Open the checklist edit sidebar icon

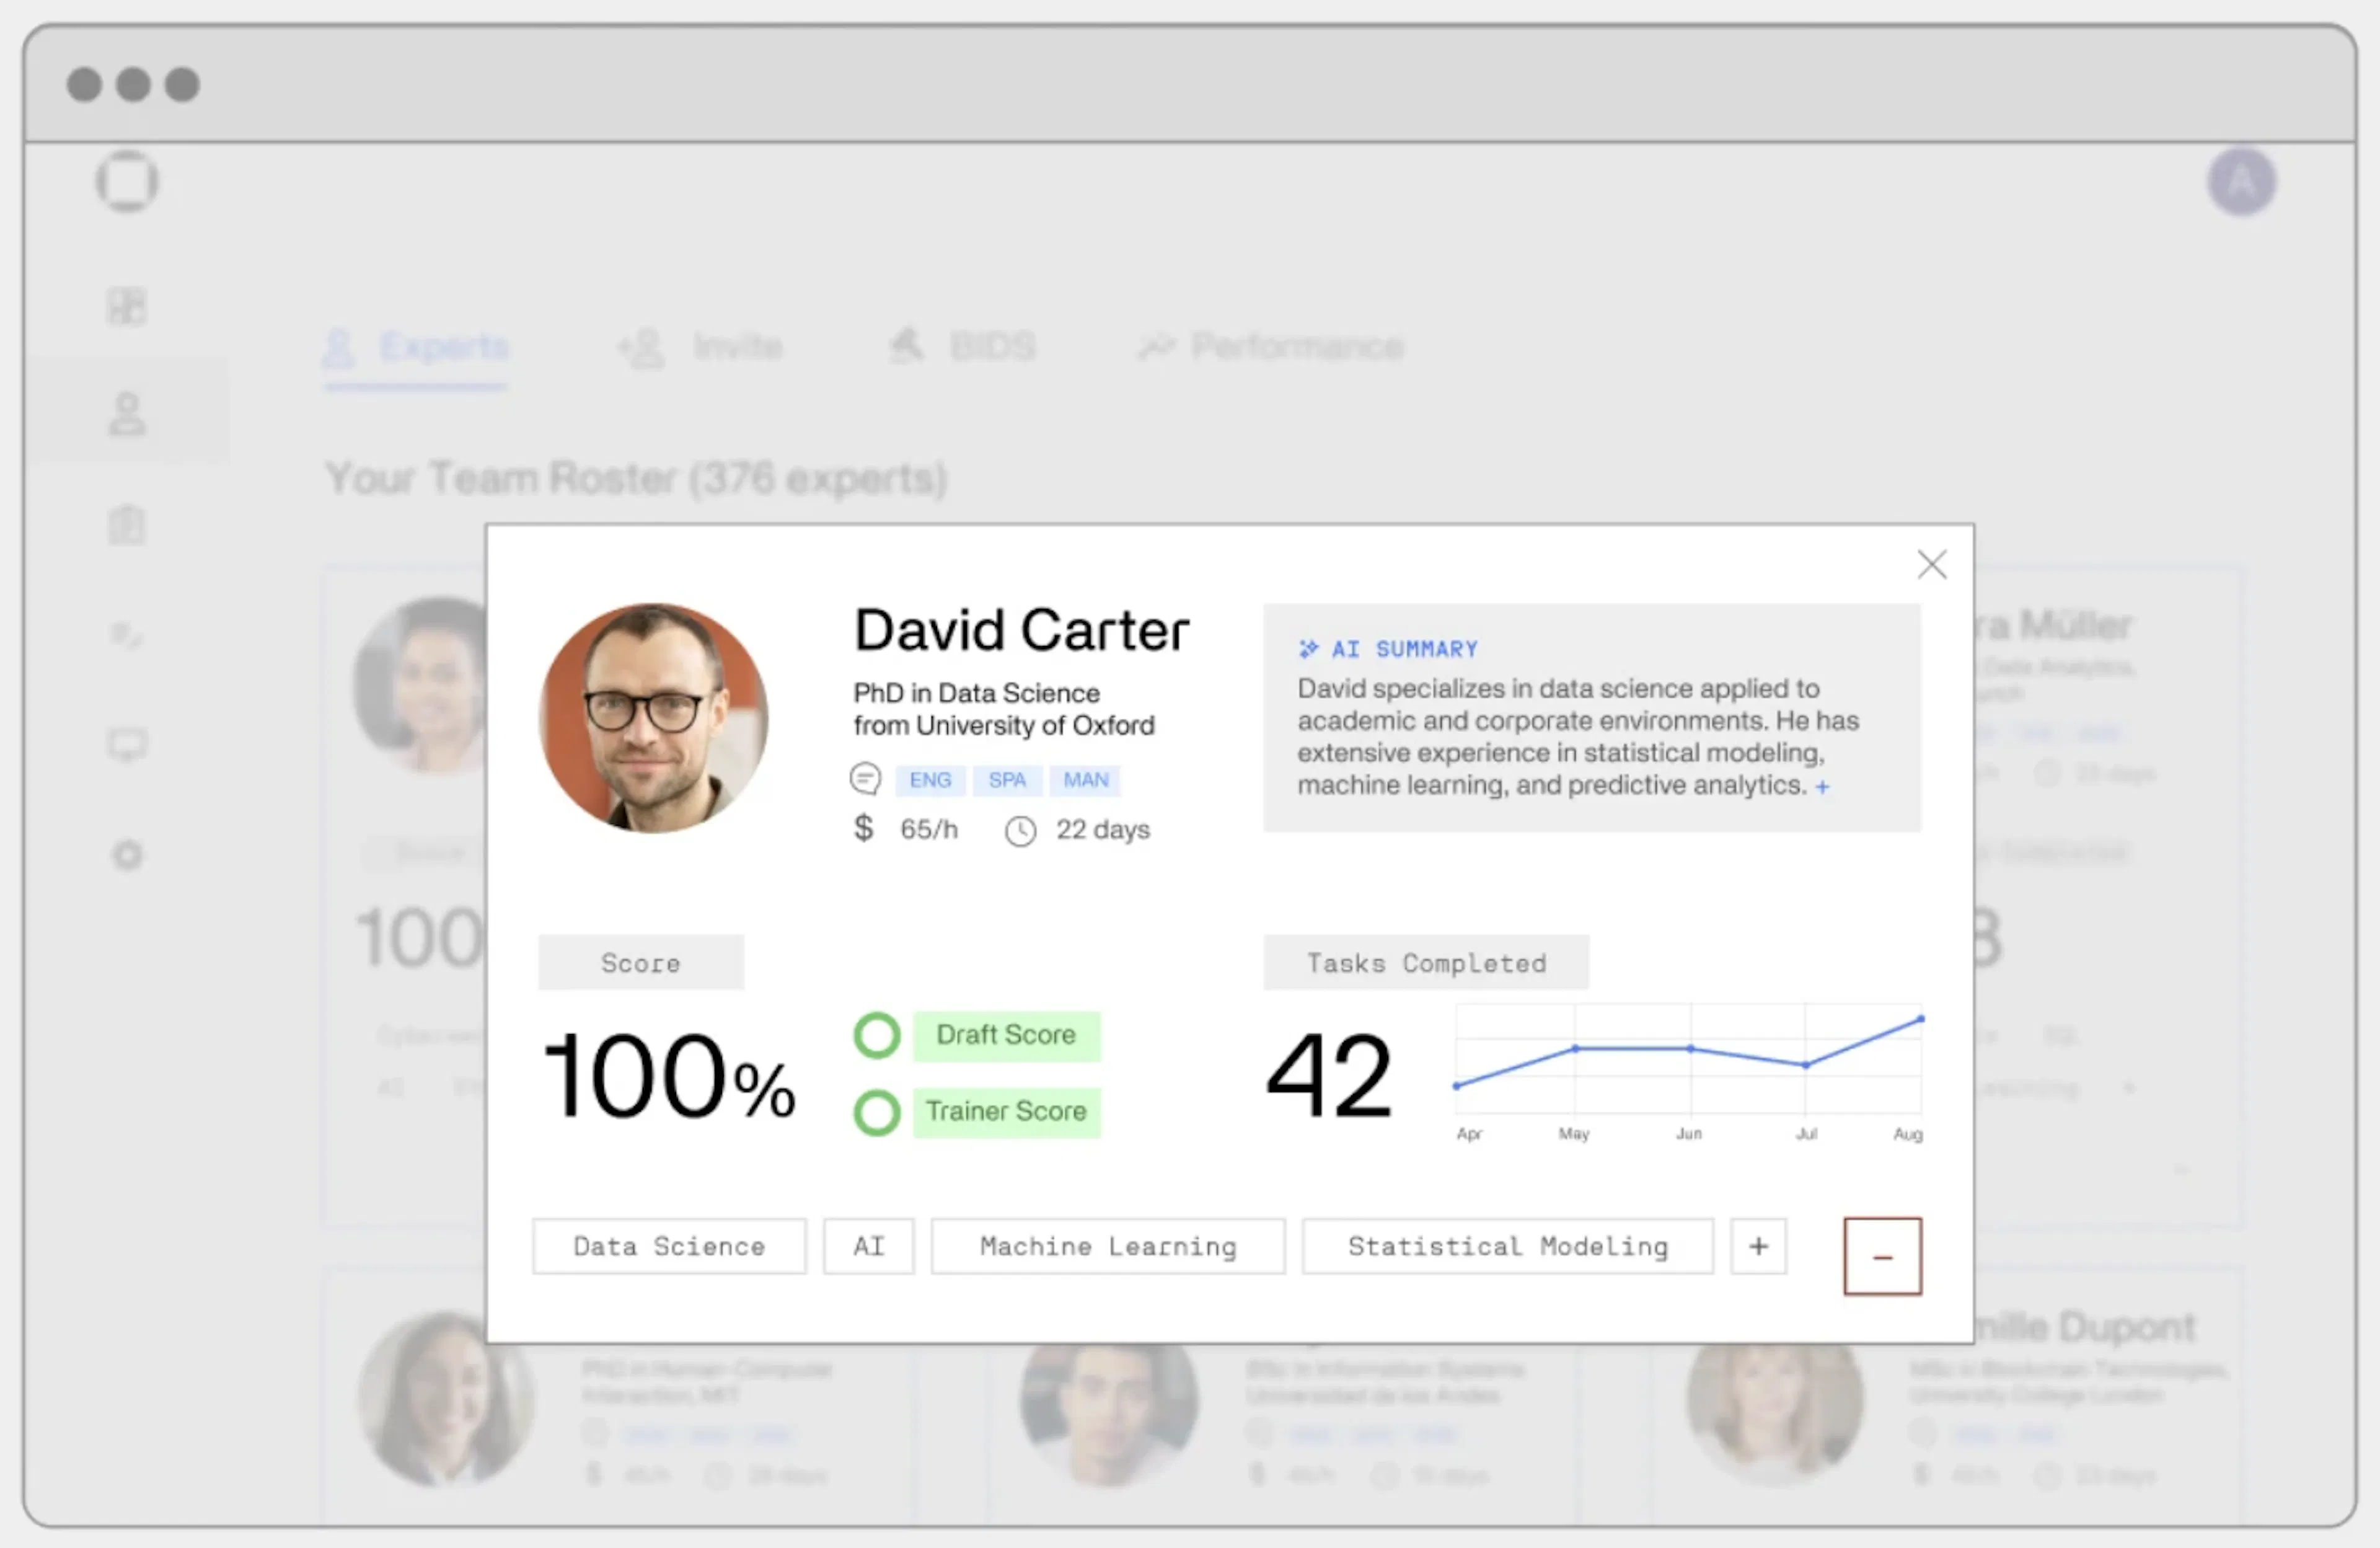(127, 635)
